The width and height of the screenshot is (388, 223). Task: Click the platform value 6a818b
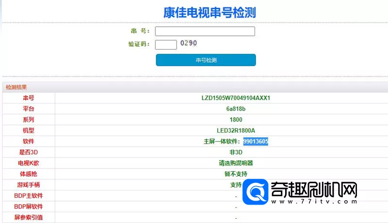pyautogui.click(x=236, y=108)
